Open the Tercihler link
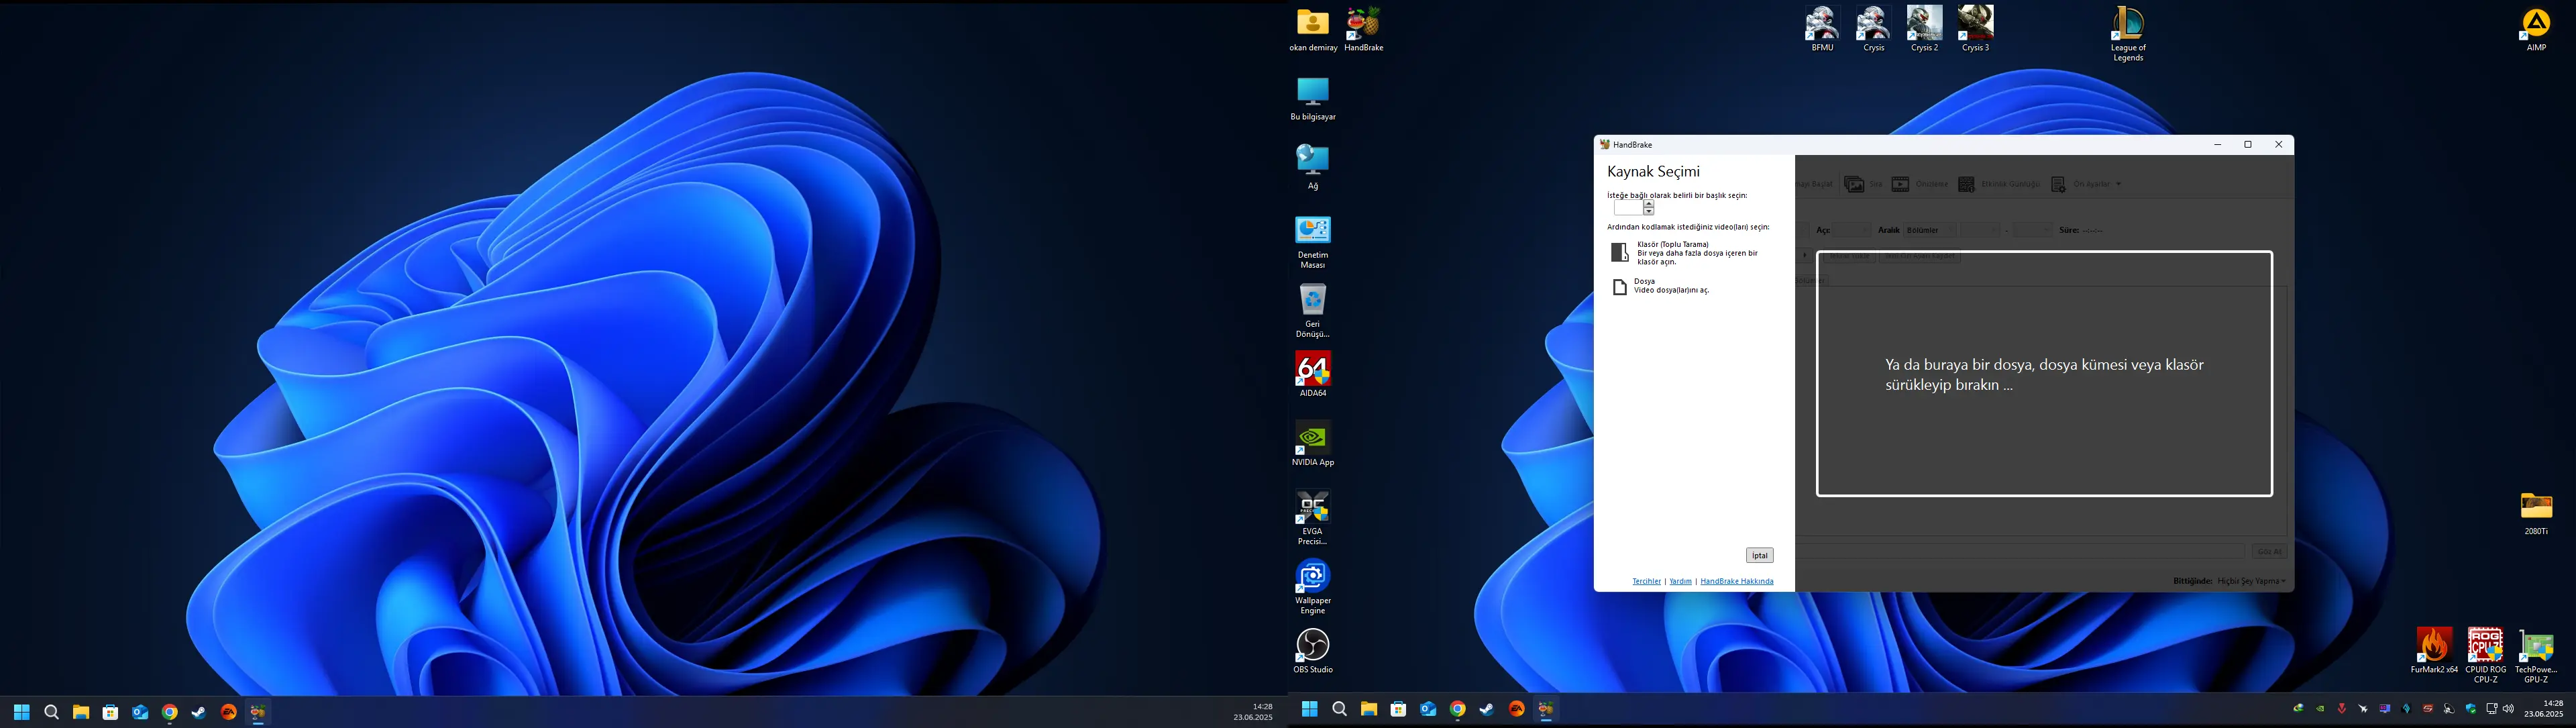 pyautogui.click(x=1646, y=581)
